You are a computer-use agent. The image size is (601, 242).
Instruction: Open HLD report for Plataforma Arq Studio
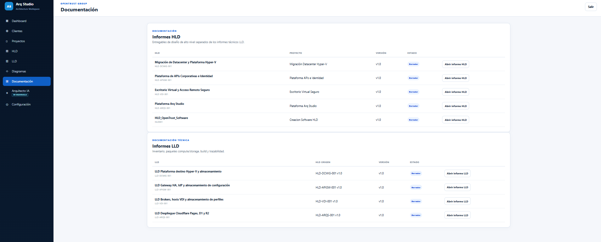[455, 106]
